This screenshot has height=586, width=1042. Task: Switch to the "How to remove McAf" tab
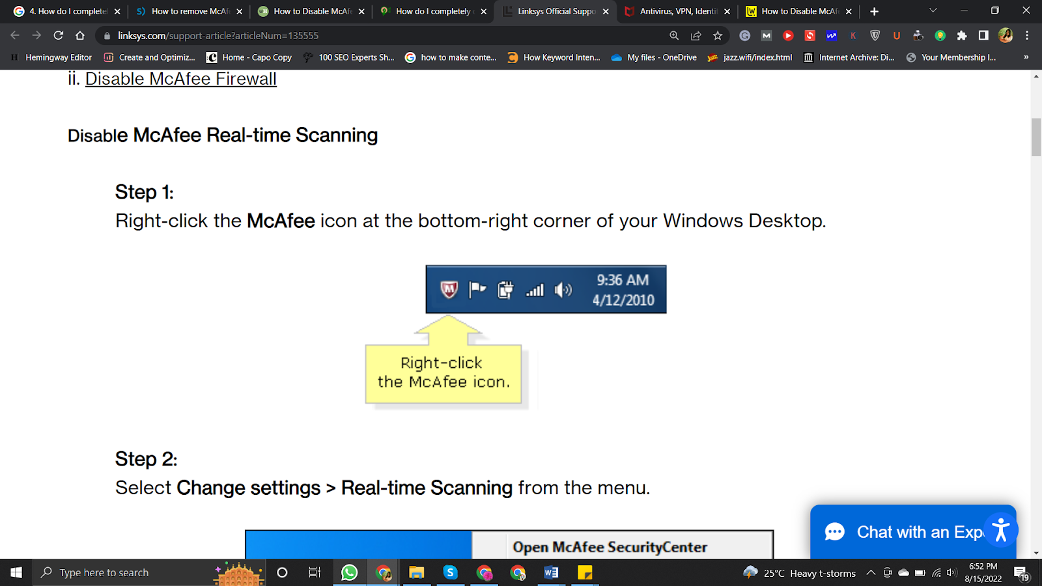coord(190,11)
